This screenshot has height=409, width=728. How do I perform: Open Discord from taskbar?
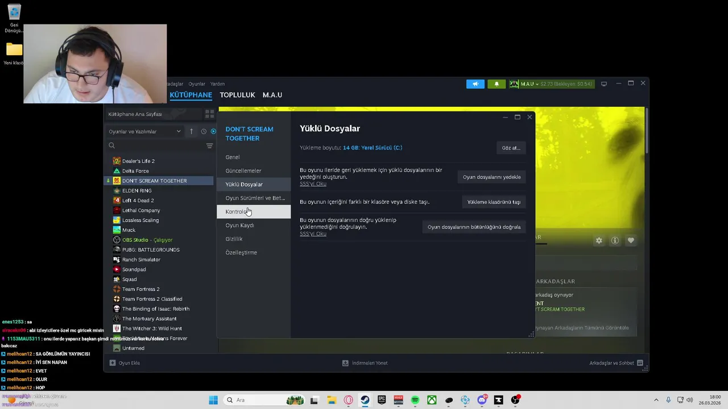pos(482,400)
